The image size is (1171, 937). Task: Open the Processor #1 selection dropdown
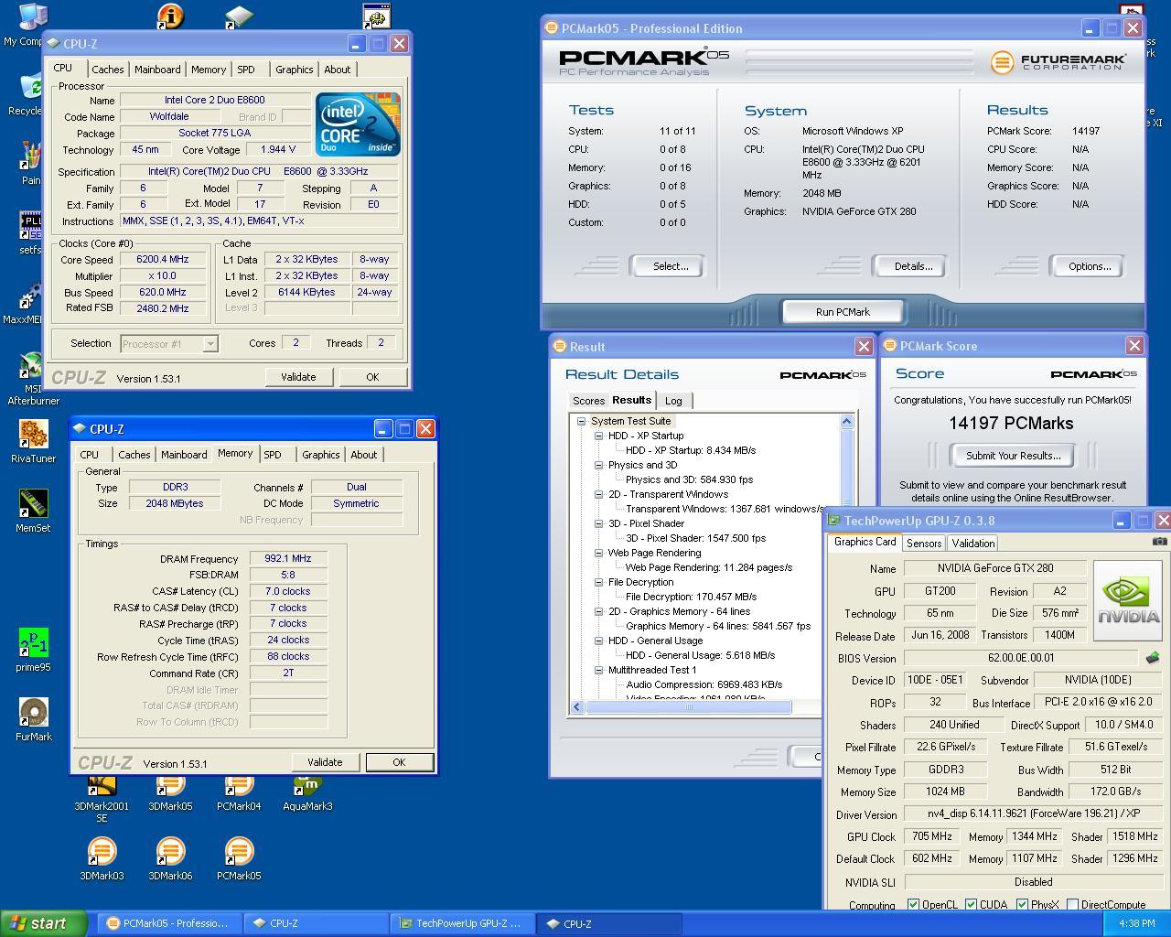coord(209,344)
